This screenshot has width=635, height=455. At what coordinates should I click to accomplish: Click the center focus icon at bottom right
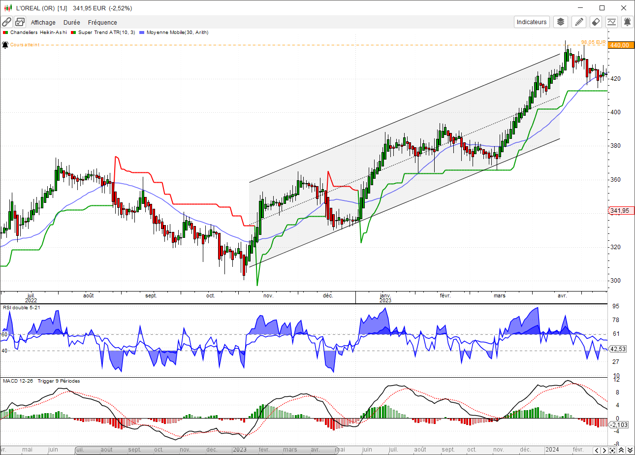click(x=612, y=450)
